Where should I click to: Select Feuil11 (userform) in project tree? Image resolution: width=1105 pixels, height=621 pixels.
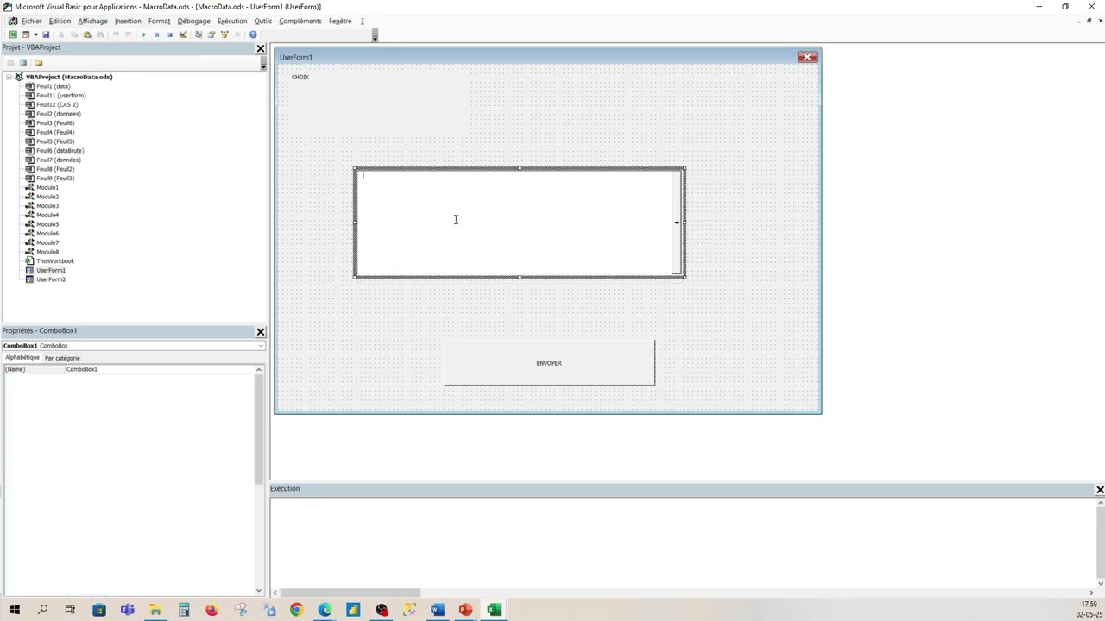pos(60,95)
